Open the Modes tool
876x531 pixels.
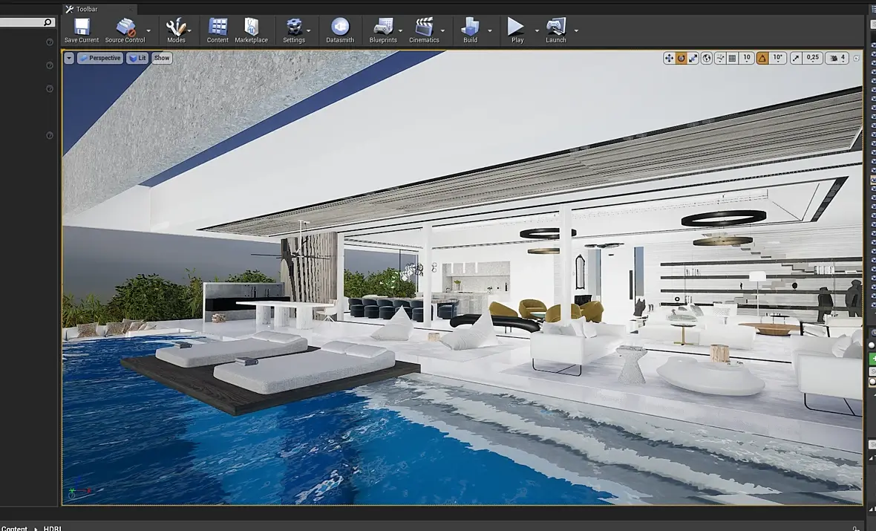[x=176, y=30]
